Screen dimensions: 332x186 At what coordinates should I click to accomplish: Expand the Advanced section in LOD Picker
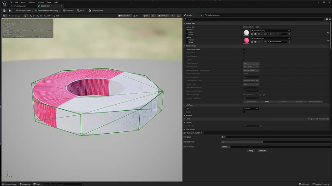(188, 116)
